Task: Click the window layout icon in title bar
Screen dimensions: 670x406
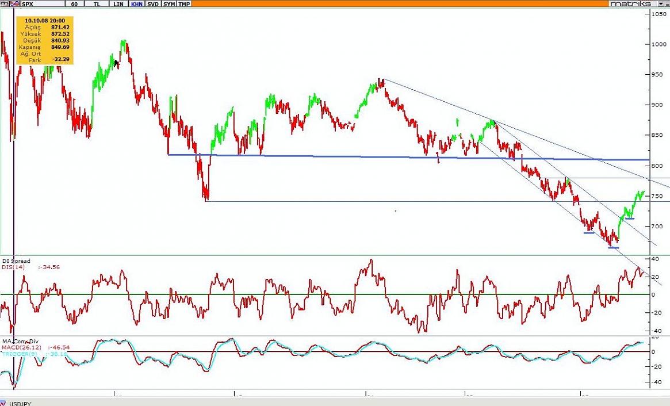Action: point(5,3)
